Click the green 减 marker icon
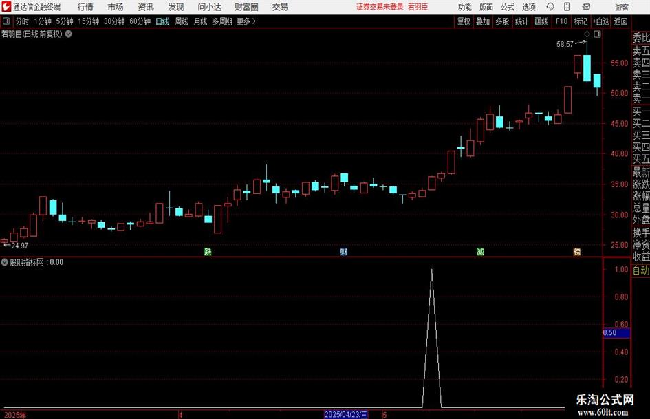 pyautogui.click(x=480, y=251)
